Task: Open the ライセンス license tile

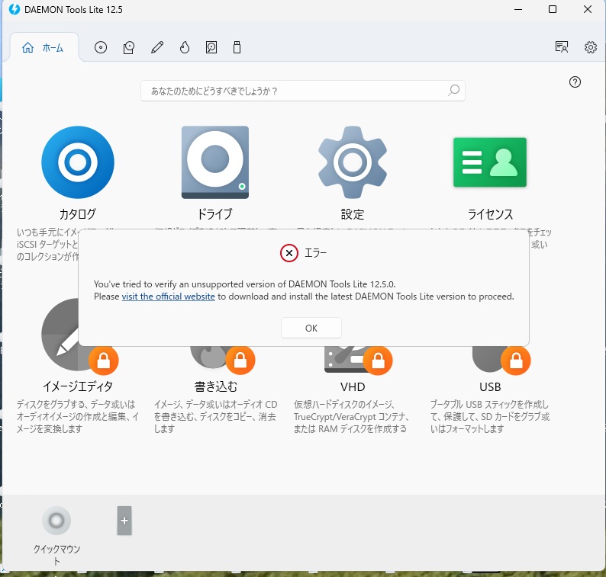Action: point(490,162)
